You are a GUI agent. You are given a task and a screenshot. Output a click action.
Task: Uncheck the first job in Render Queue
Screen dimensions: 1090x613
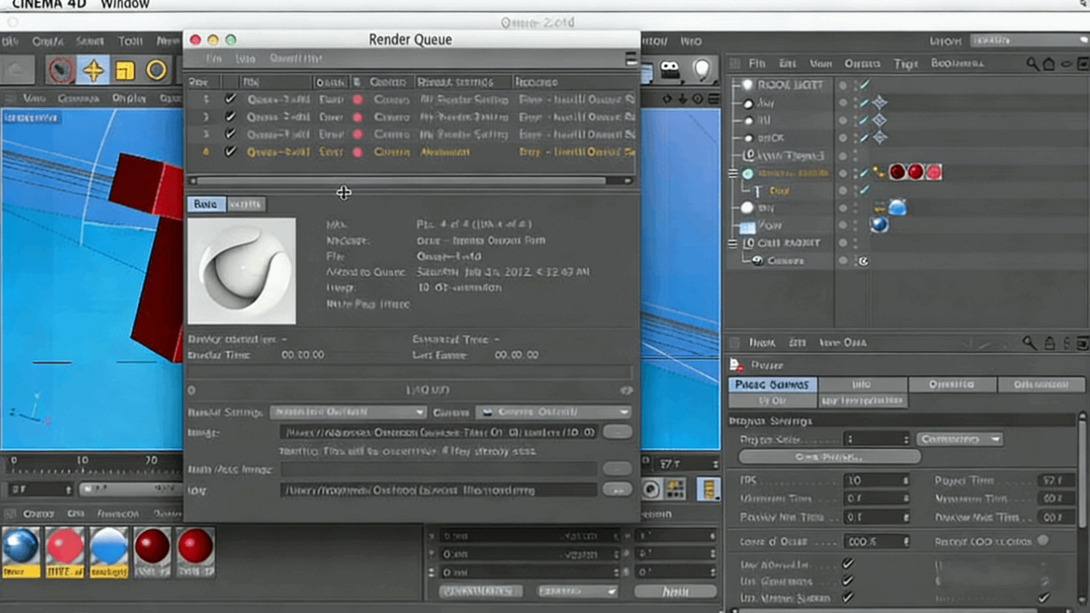tap(230, 99)
